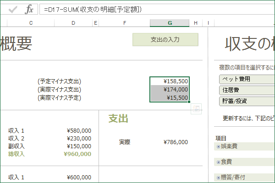This screenshot has height=183, width=275.
Task: Click the Enter checkmark icon in formula bar
Action: tap(13, 10)
